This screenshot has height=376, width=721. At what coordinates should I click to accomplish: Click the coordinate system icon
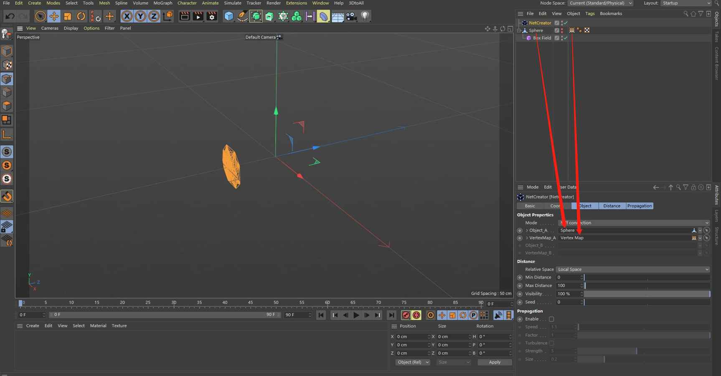pyautogui.click(x=168, y=16)
